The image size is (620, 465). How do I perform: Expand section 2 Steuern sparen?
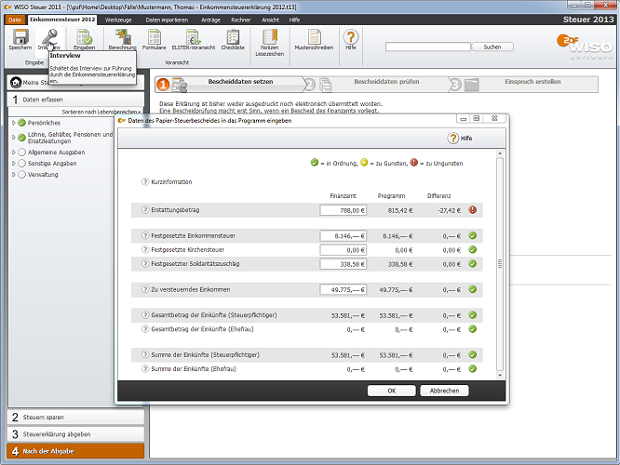[x=75, y=418]
